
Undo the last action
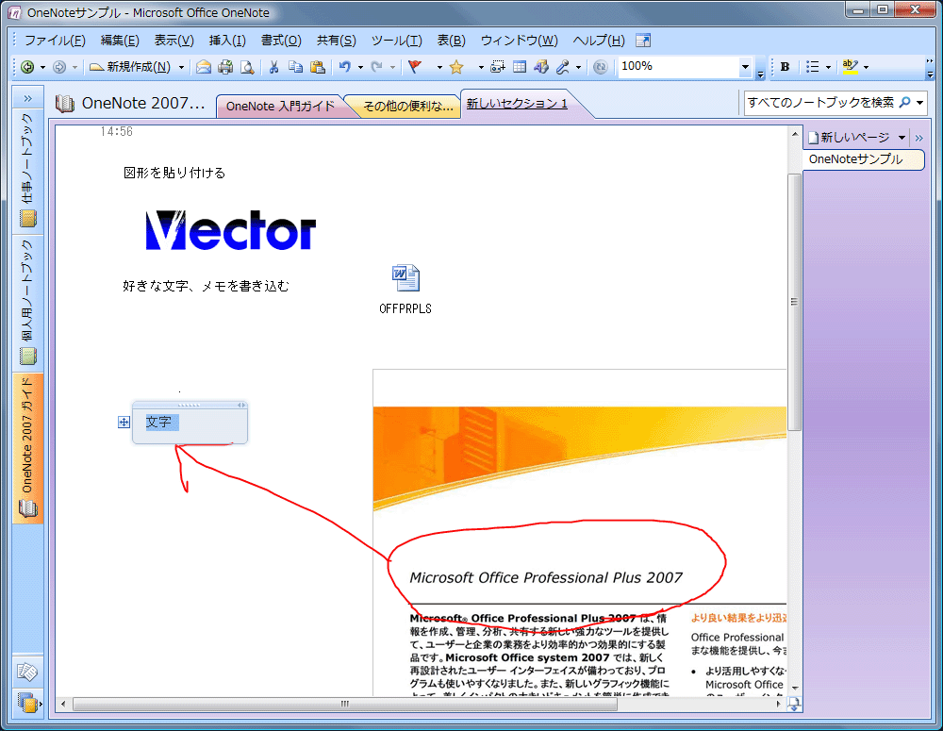(x=344, y=67)
